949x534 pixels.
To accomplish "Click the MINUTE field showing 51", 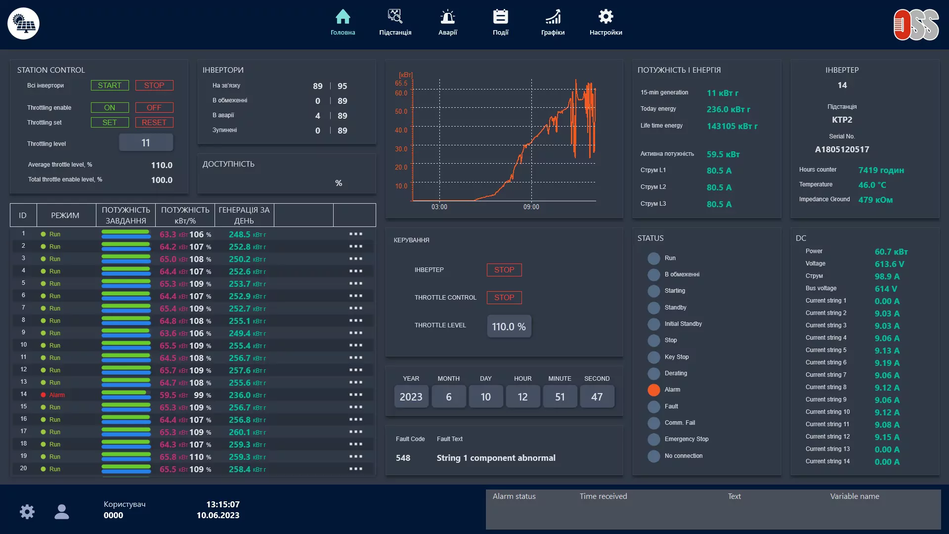I will (x=560, y=397).
